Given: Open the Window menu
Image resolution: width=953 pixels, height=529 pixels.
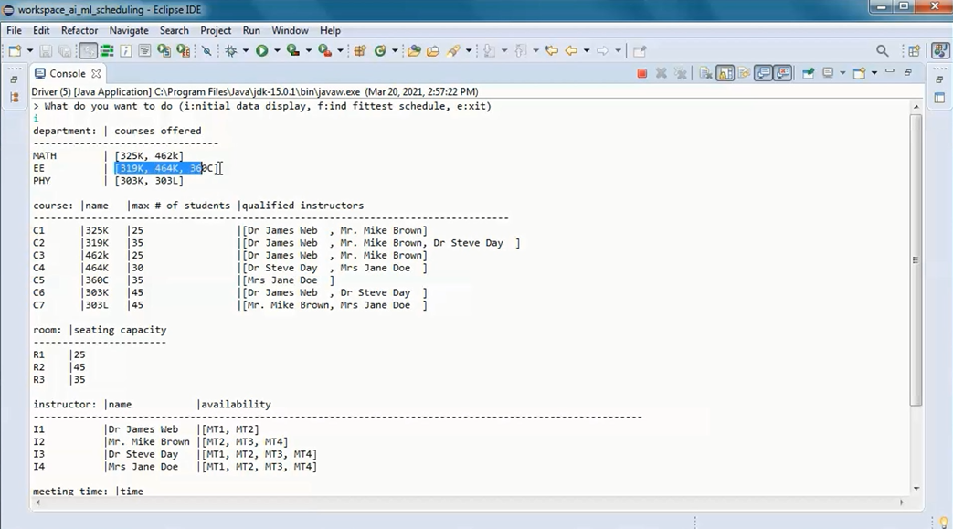Looking at the screenshot, I should pyautogui.click(x=290, y=30).
